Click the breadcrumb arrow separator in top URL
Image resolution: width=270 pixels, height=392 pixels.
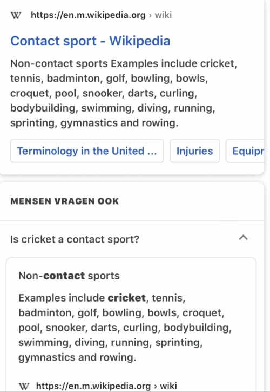(x=150, y=16)
